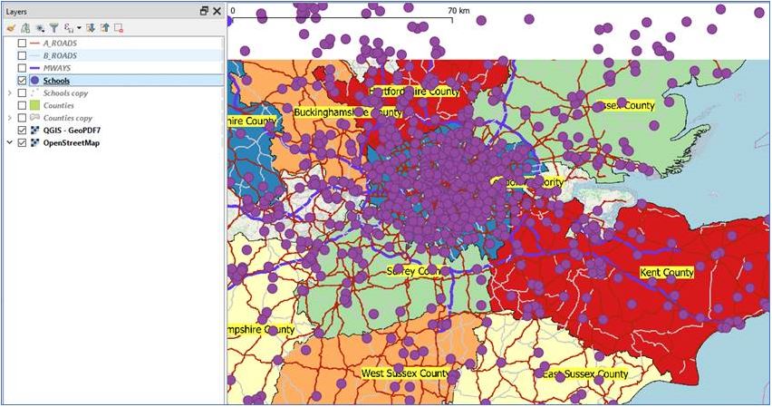Enable the MWAYS layer checkbox
Viewport: 772px width, 407px height.
pos(23,68)
